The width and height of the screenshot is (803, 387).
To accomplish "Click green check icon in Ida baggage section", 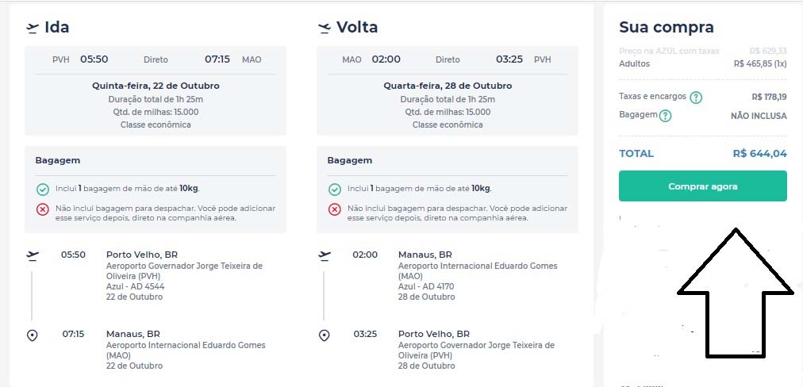I will (43, 190).
